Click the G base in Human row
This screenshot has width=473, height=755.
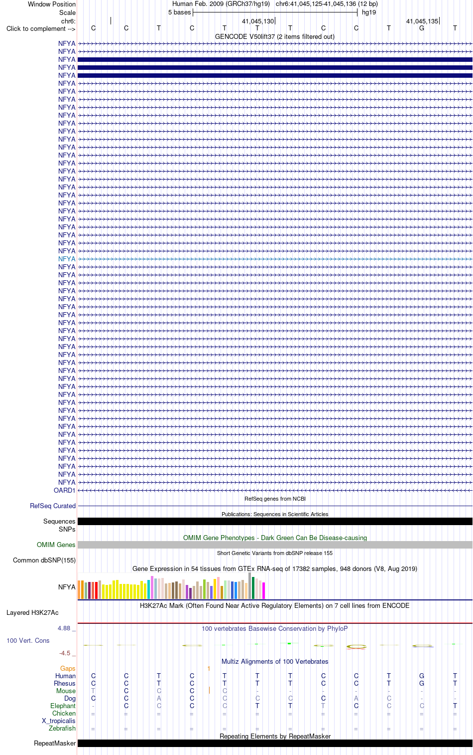pyautogui.click(x=422, y=676)
